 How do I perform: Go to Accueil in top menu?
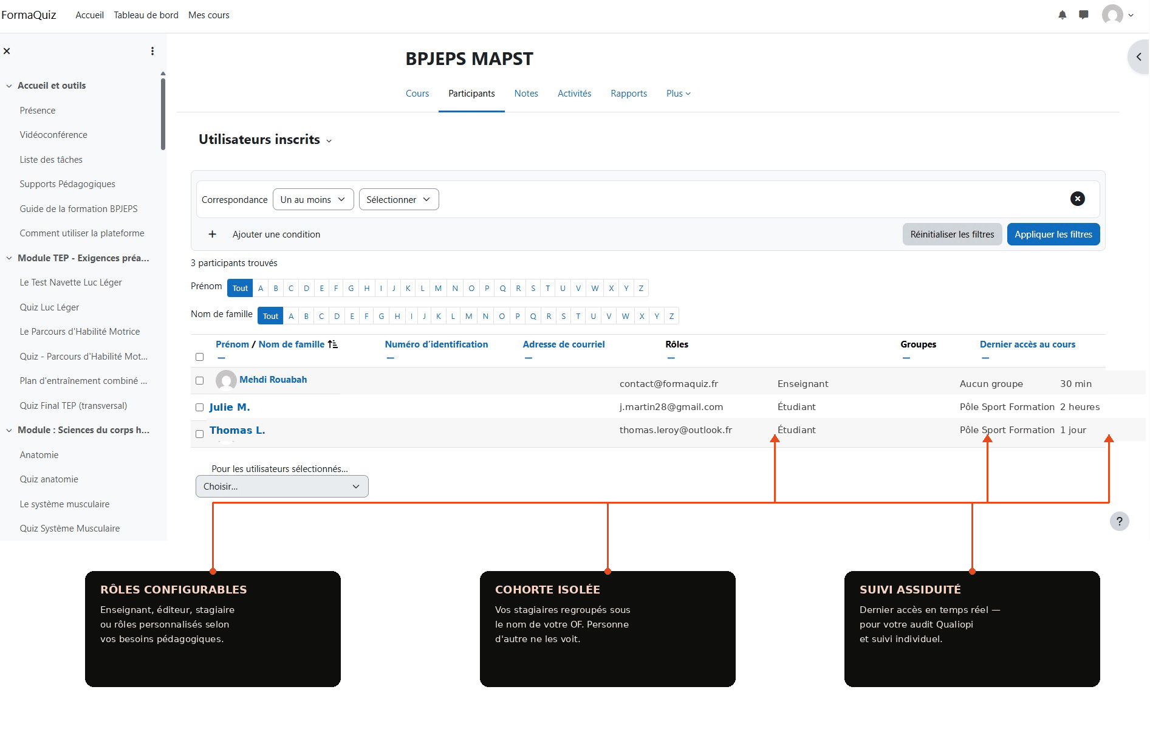89,15
